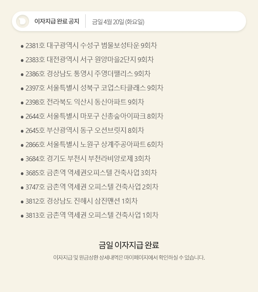Click the date 금일 4월 20일 (화요일)
The height and width of the screenshot is (292, 258).
pyautogui.click(x=118, y=22)
